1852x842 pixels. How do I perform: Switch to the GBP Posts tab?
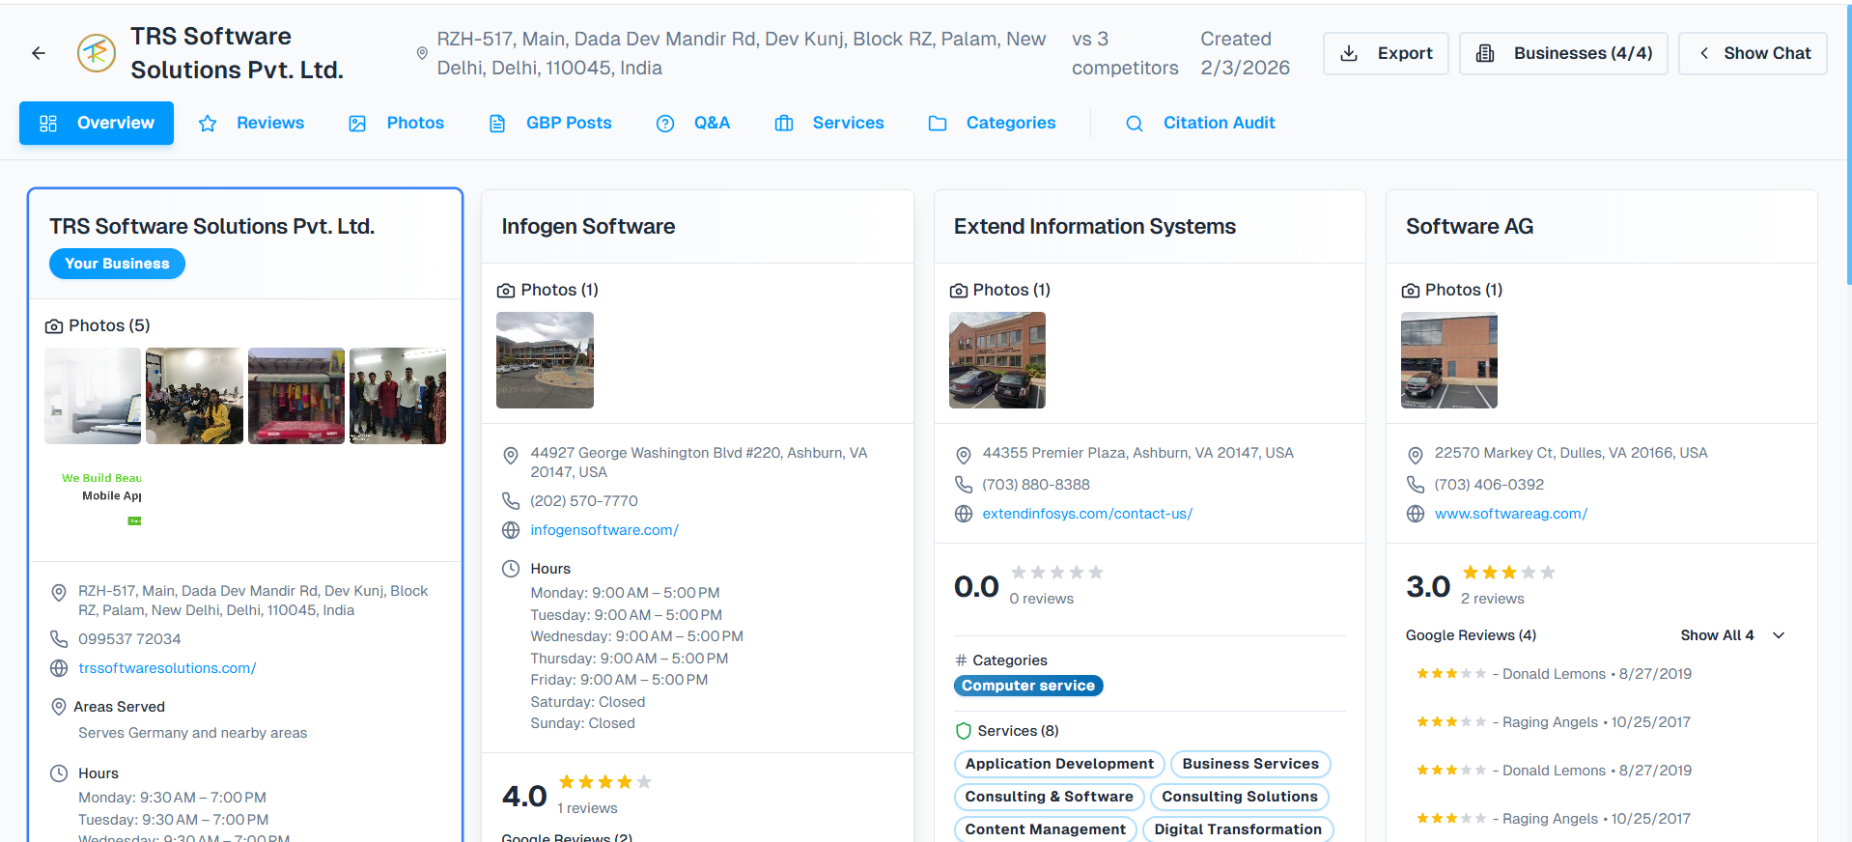550,123
